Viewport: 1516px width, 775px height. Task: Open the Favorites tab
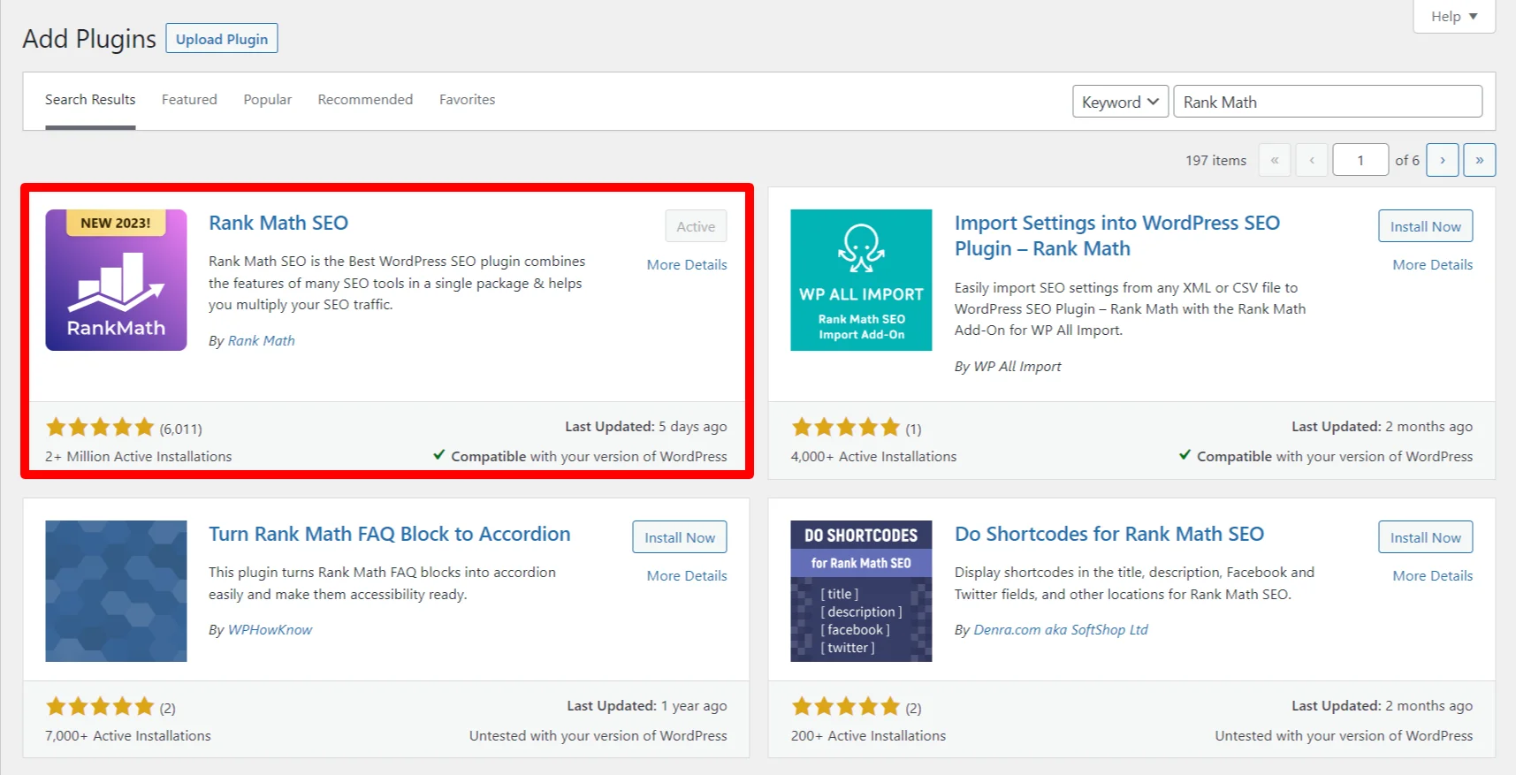(468, 100)
